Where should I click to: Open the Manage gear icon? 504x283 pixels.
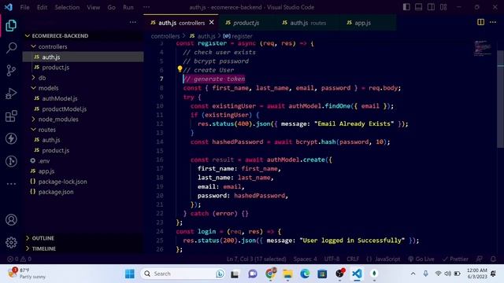(11, 242)
